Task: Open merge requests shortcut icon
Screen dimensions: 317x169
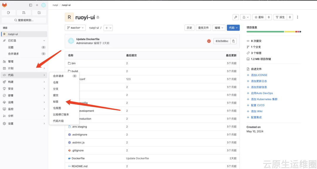Action: (x=24, y=13)
